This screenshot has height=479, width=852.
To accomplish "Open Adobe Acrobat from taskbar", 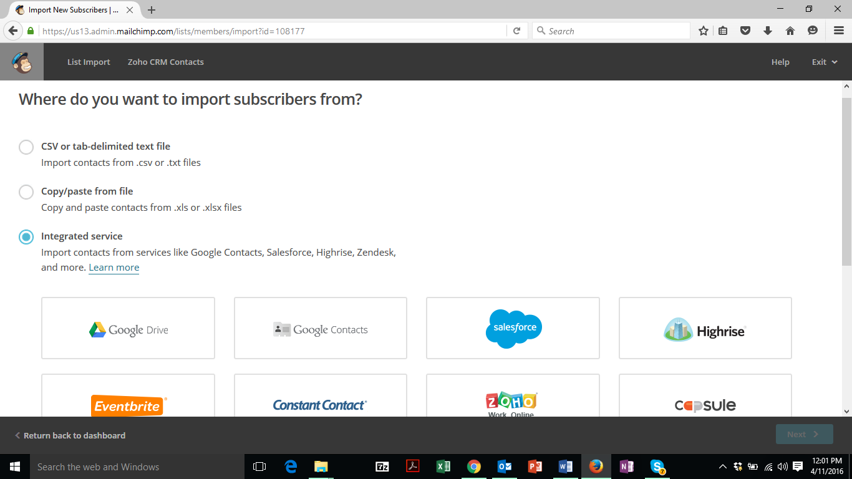I will tap(413, 467).
